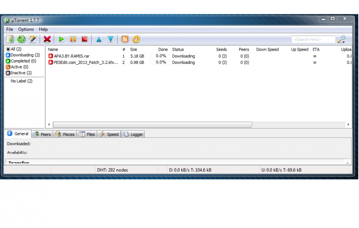This screenshot has height=228, width=359.
Task: Select Downloading (2) category in sidebar
Action: 23,55
